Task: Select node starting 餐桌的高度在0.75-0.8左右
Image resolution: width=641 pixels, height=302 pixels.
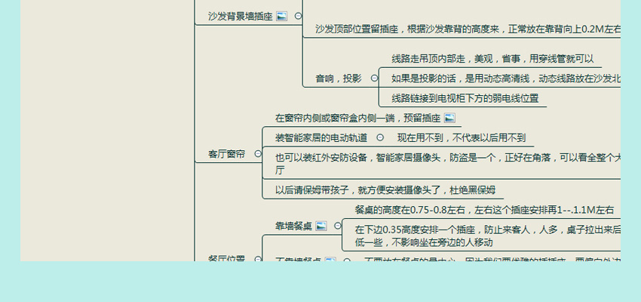Action: pyautogui.click(x=484, y=210)
